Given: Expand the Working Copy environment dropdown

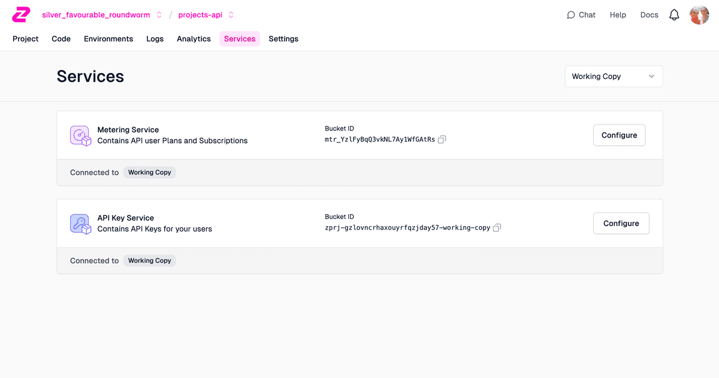Looking at the screenshot, I should (x=614, y=77).
